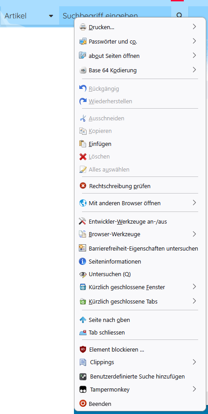Click the eye icon beside Untersuchen (Q)

(83, 274)
